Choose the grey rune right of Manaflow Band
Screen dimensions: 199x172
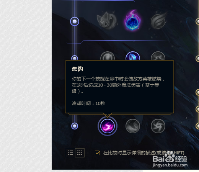158,56
